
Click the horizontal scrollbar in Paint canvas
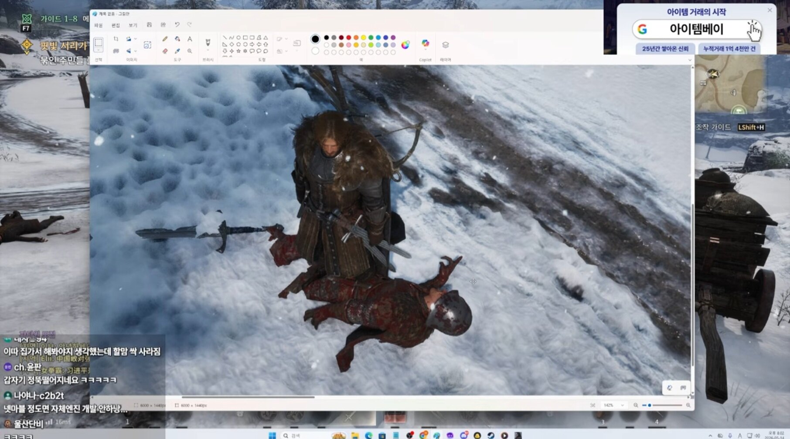[248, 397]
